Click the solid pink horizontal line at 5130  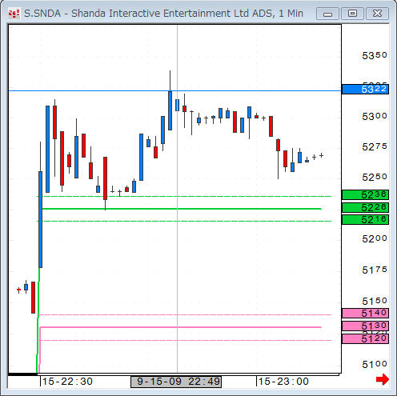pos(180,327)
